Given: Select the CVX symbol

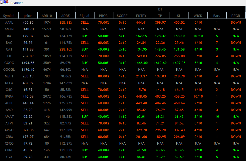Looking at the screenshot, I should [x=9, y=157].
